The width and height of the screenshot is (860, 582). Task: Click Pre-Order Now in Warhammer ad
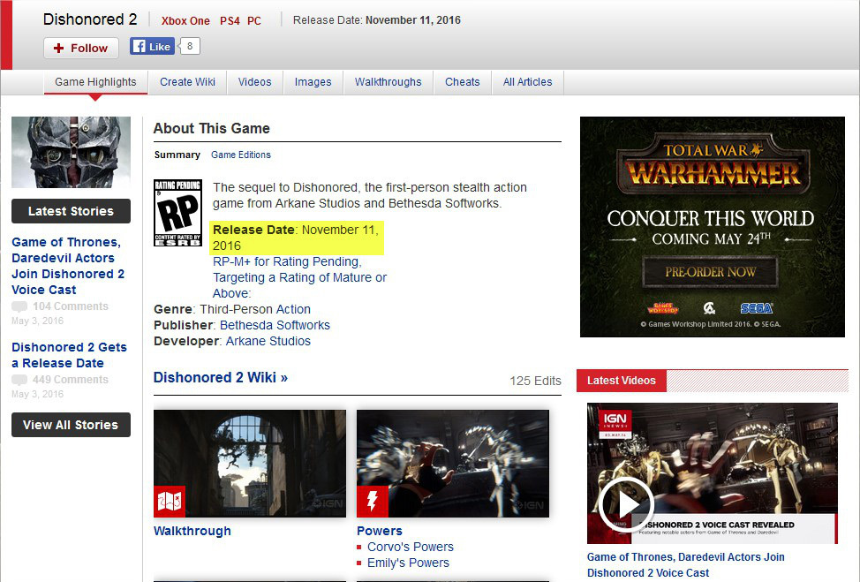pyautogui.click(x=710, y=272)
